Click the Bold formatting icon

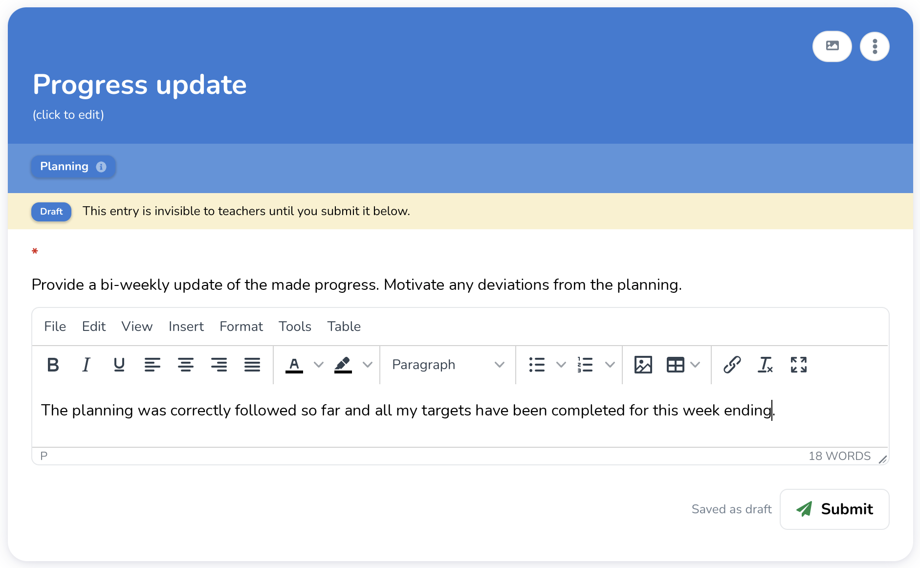coord(53,365)
